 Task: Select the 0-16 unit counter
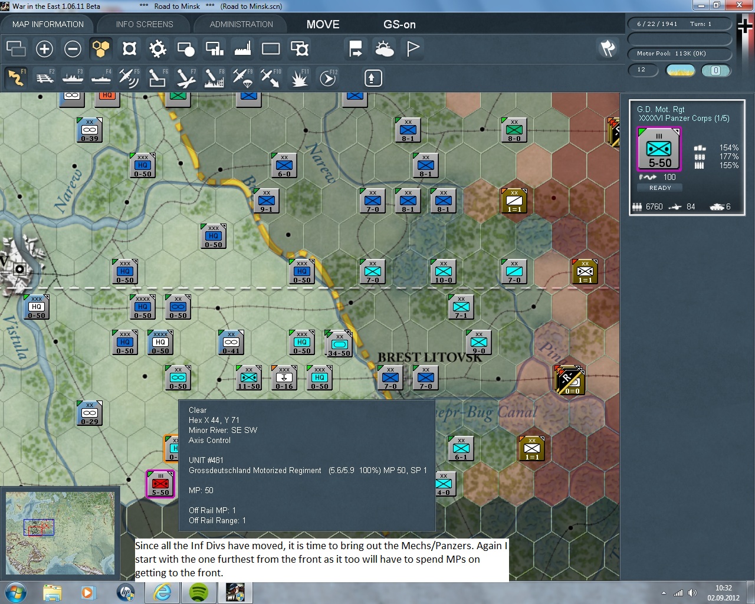[x=284, y=378]
